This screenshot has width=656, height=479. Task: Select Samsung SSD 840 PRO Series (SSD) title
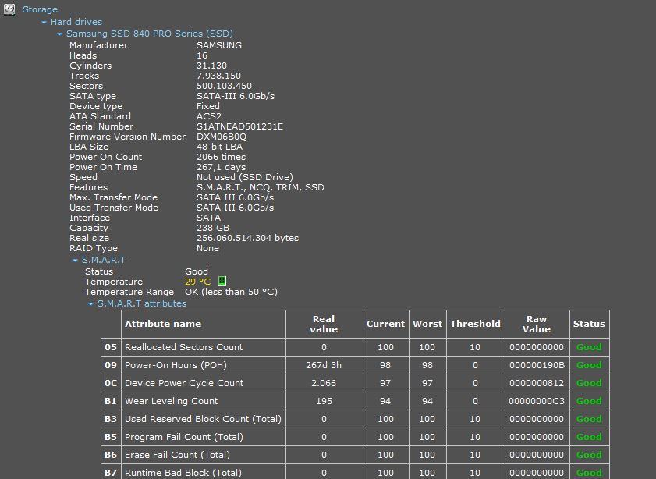[x=149, y=34]
